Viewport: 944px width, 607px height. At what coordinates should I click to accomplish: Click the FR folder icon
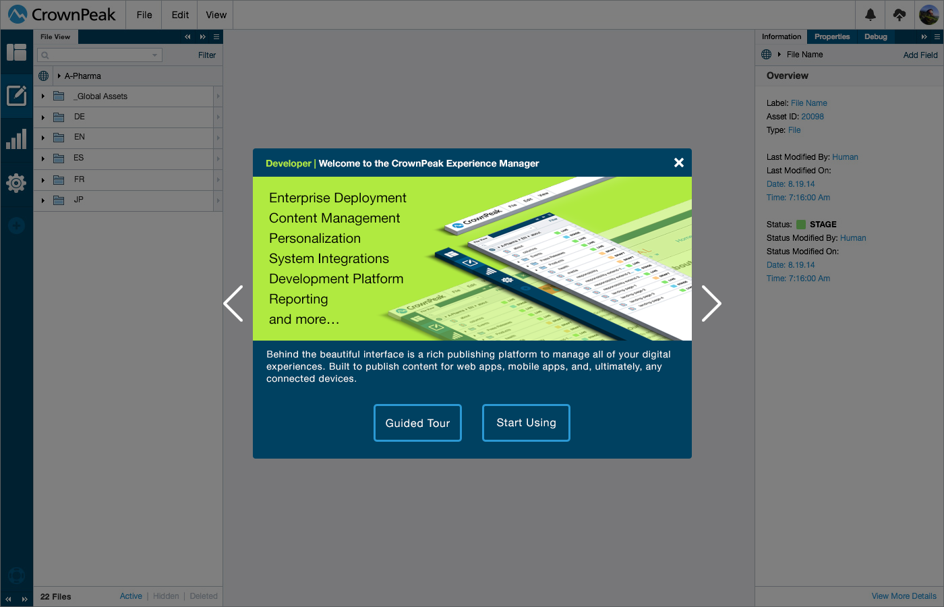[x=59, y=179]
